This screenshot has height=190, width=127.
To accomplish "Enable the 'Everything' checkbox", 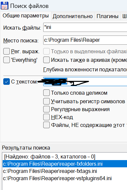I will (x=7, y=60).
